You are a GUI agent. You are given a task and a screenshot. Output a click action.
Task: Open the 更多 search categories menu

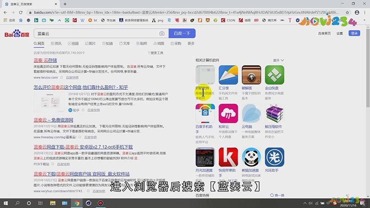191,43
